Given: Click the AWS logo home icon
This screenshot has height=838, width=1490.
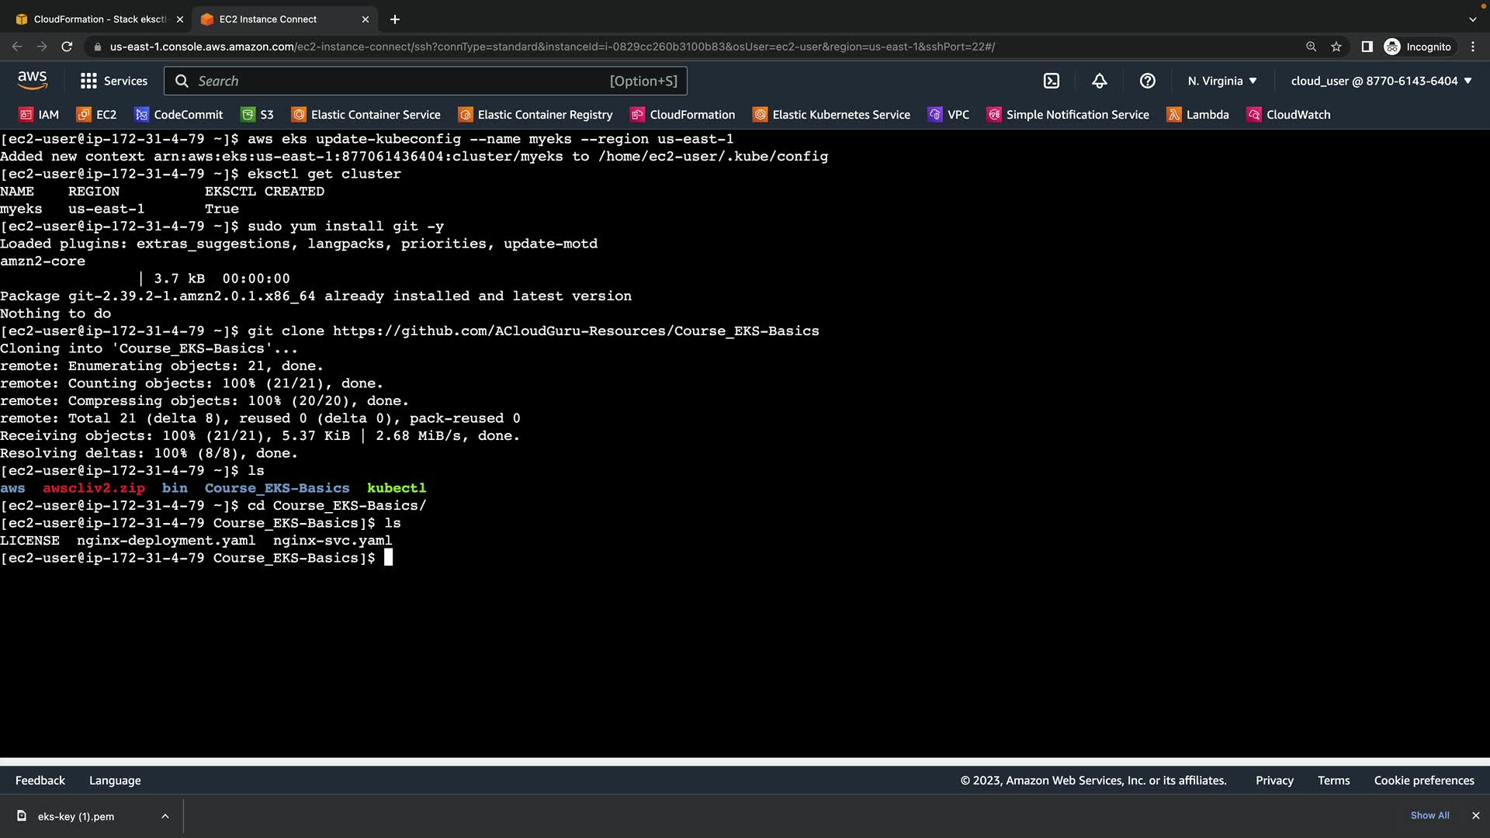Looking at the screenshot, I should [33, 80].
